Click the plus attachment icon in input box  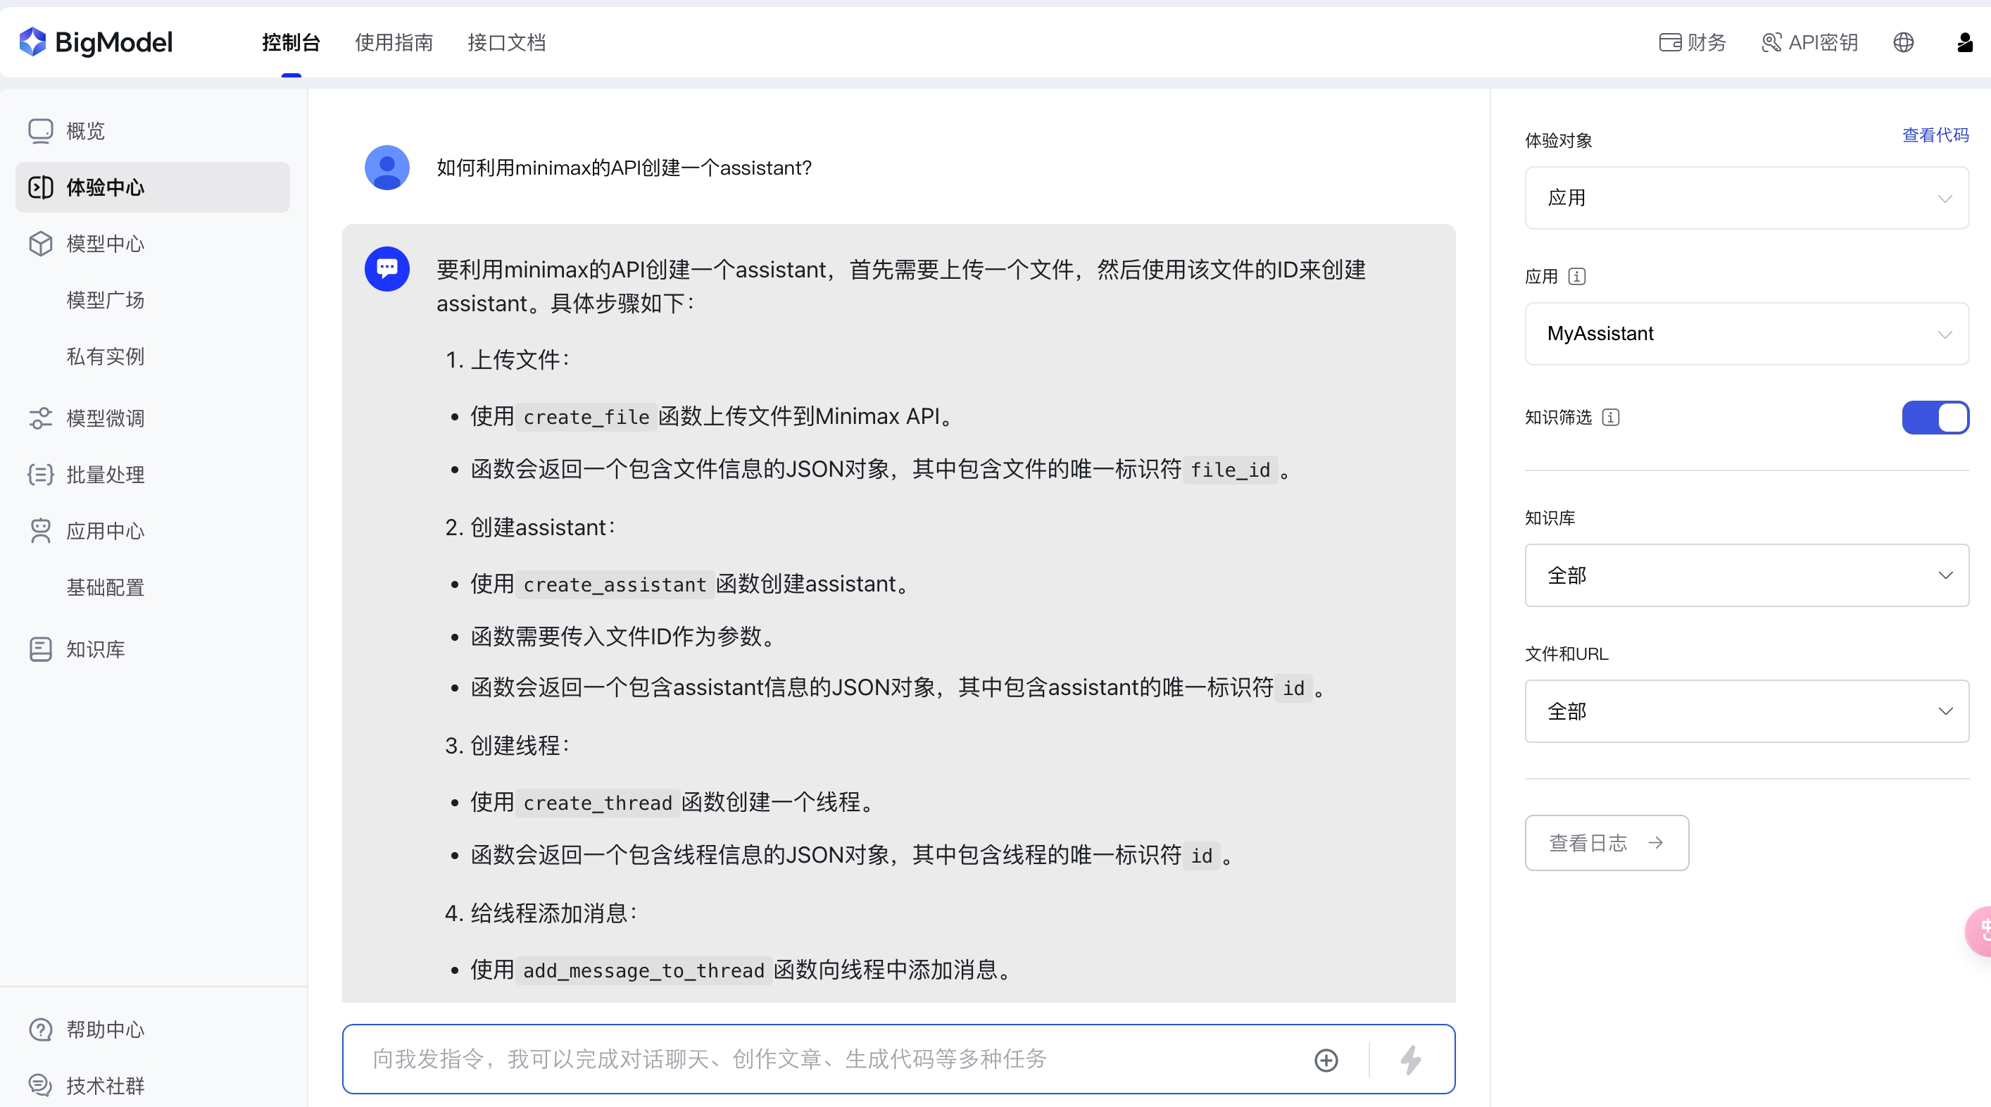tap(1326, 1060)
